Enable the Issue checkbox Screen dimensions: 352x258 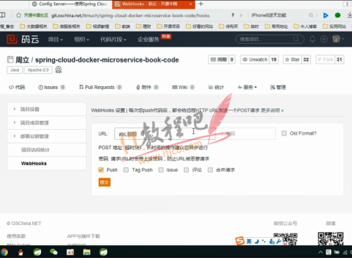161,170
